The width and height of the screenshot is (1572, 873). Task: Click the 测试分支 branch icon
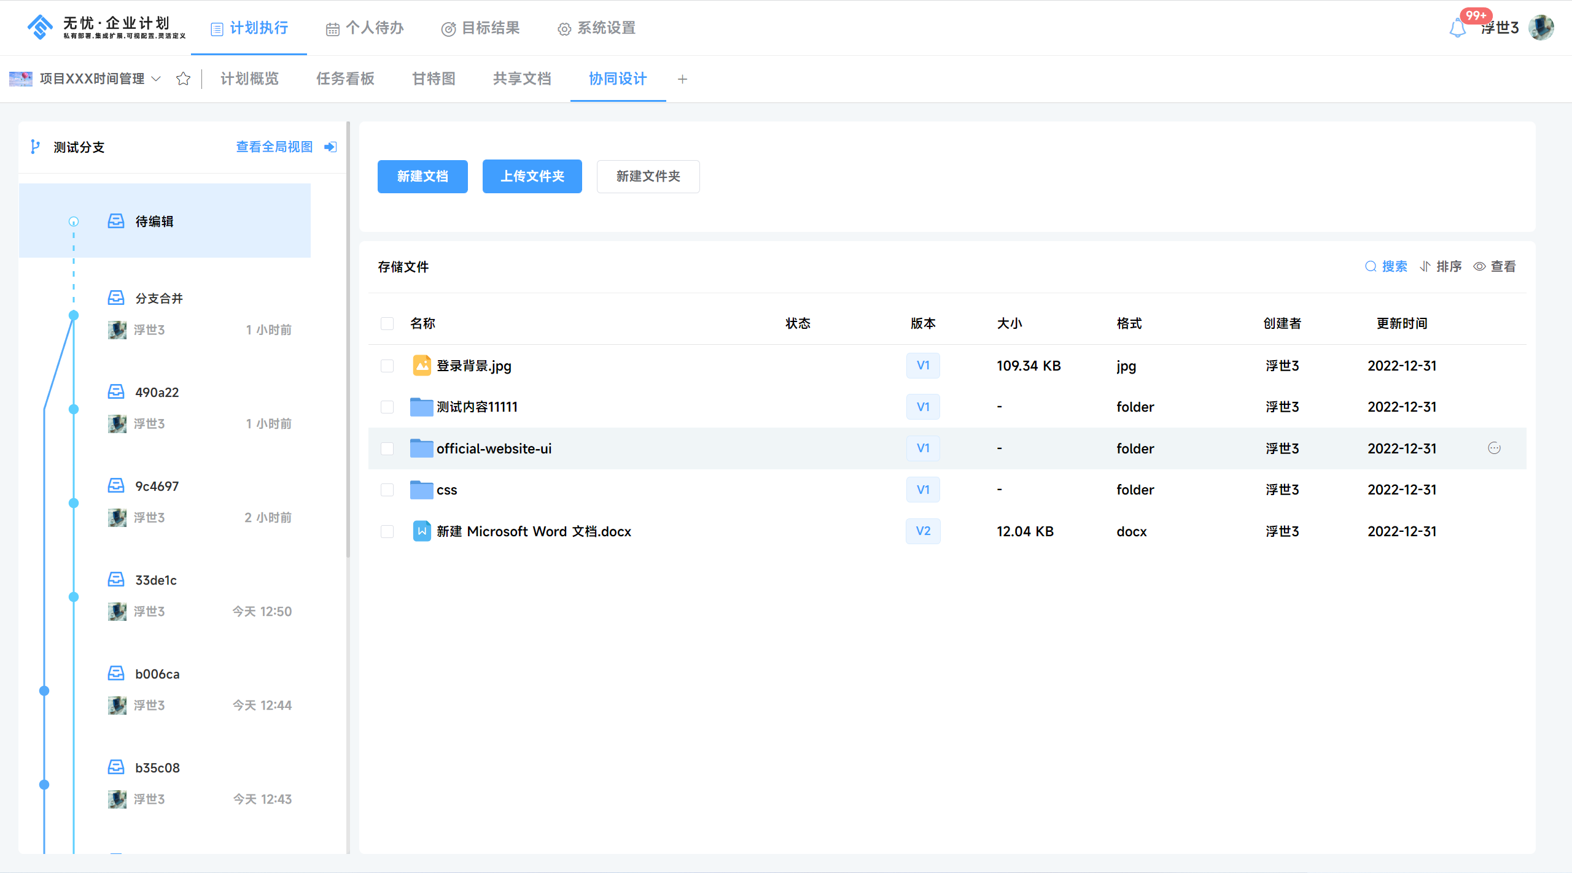[35, 147]
